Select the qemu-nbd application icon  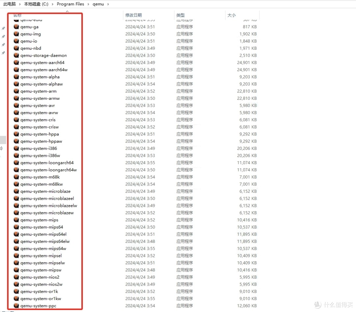point(16,48)
